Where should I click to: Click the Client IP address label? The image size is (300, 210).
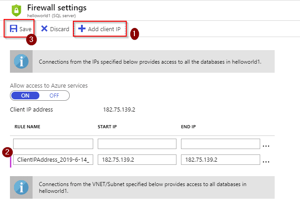pos(31,110)
